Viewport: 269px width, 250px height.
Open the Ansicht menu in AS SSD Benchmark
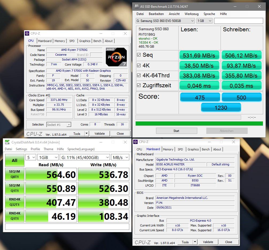[174, 14]
